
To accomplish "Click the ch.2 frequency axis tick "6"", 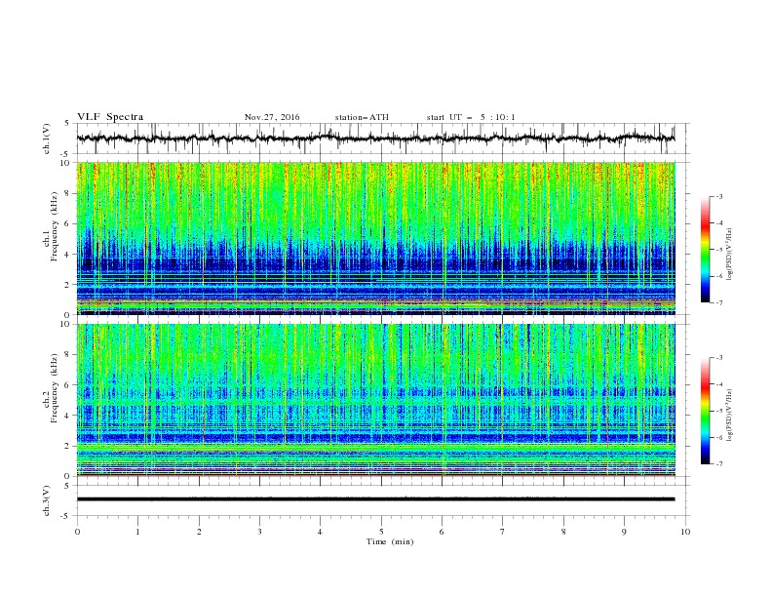I will click(68, 384).
